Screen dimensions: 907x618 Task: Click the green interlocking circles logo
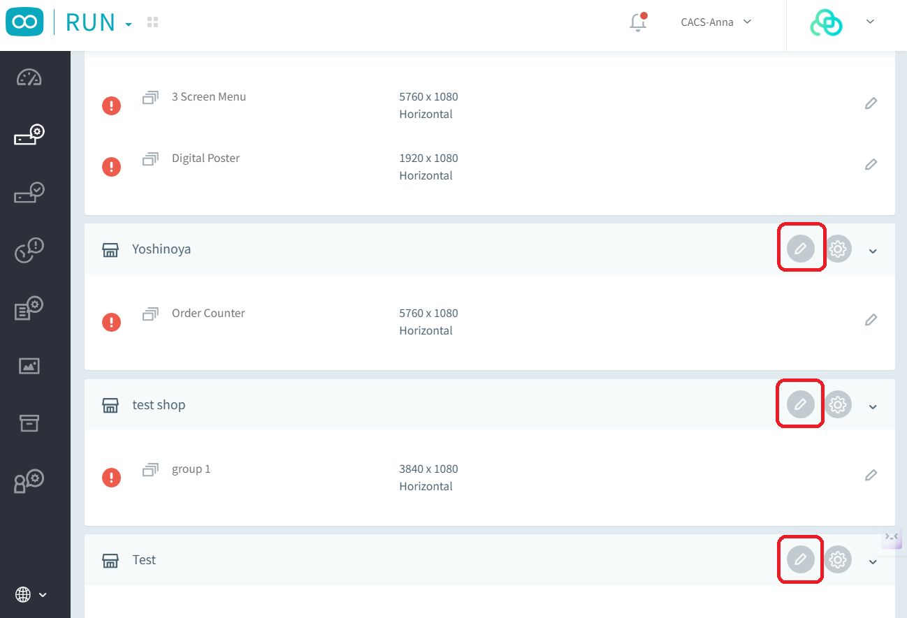click(826, 23)
